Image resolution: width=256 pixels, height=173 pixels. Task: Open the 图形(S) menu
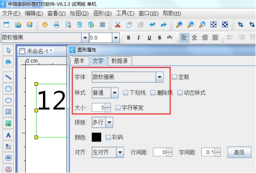(103, 13)
